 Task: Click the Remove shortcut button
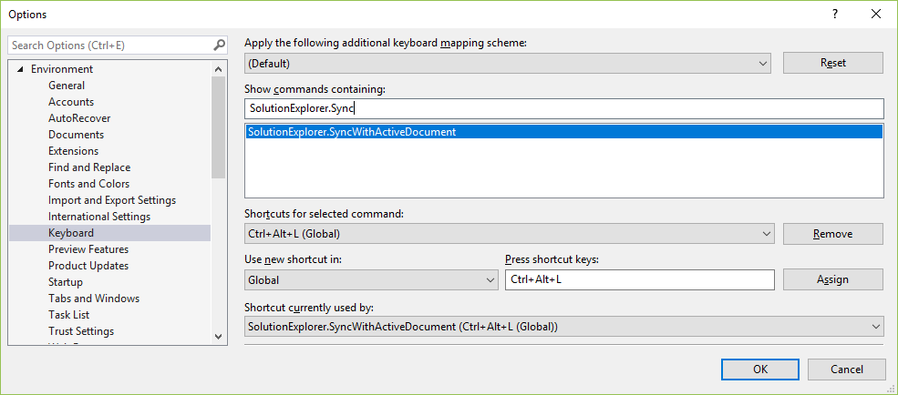coord(832,234)
